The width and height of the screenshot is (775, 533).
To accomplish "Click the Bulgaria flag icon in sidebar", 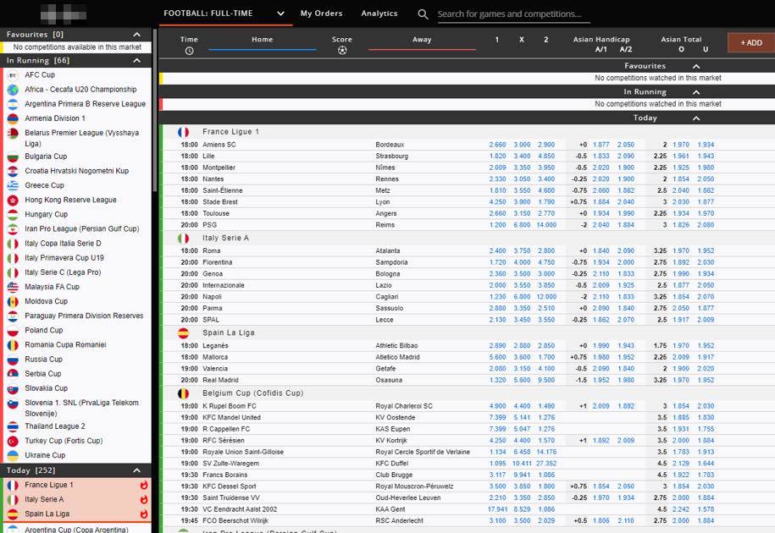I will [13, 157].
